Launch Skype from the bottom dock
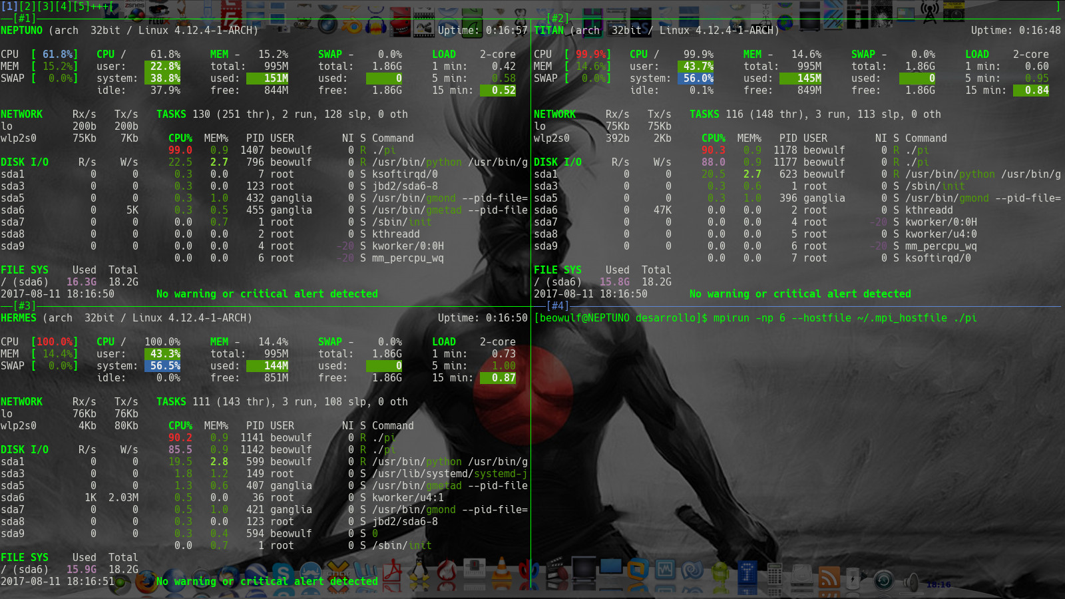The width and height of the screenshot is (1065, 599). point(282,573)
